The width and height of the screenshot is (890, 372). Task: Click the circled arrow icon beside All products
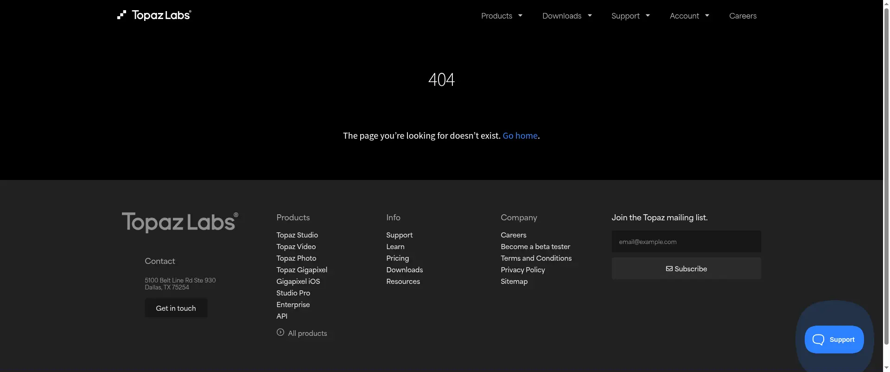(x=280, y=333)
